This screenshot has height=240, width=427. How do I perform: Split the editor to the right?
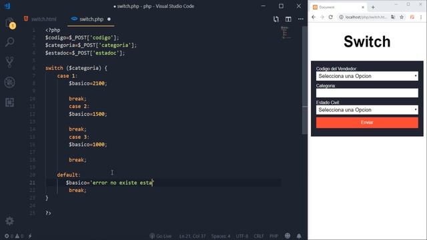(x=288, y=19)
